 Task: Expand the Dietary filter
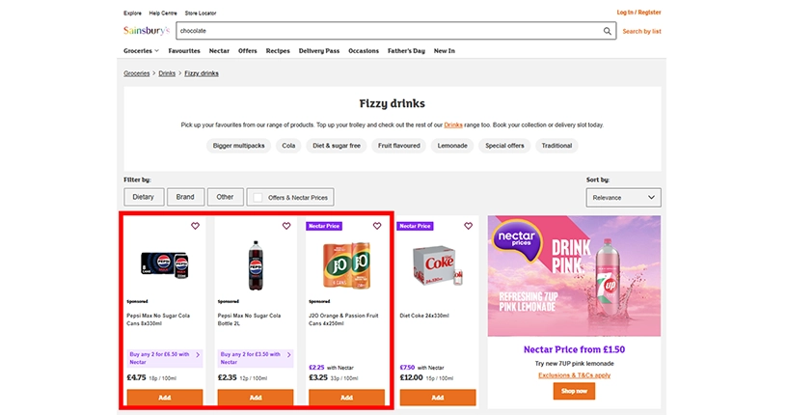click(x=143, y=197)
